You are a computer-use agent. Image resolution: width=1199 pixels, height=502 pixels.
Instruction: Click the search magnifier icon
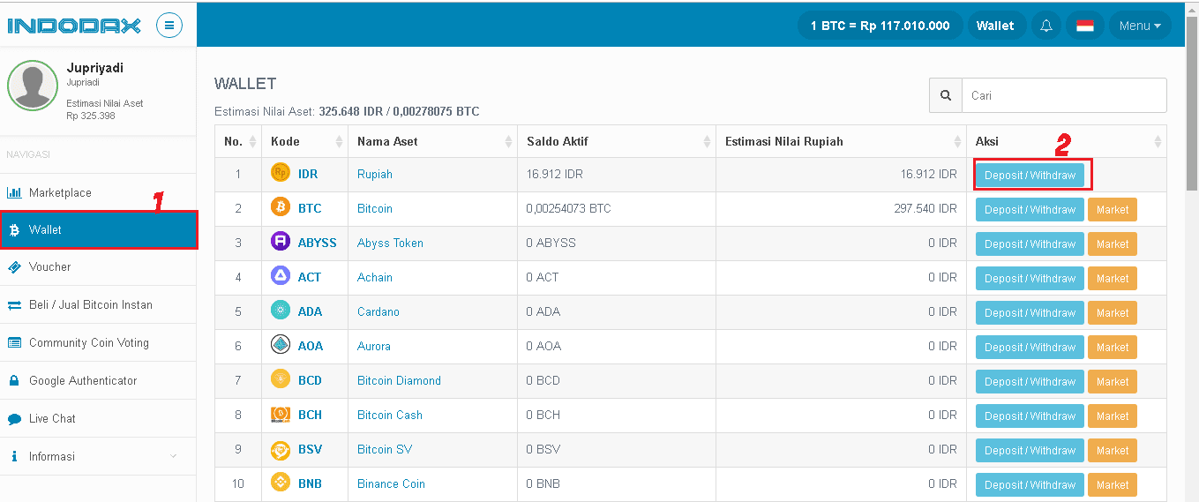(x=946, y=95)
